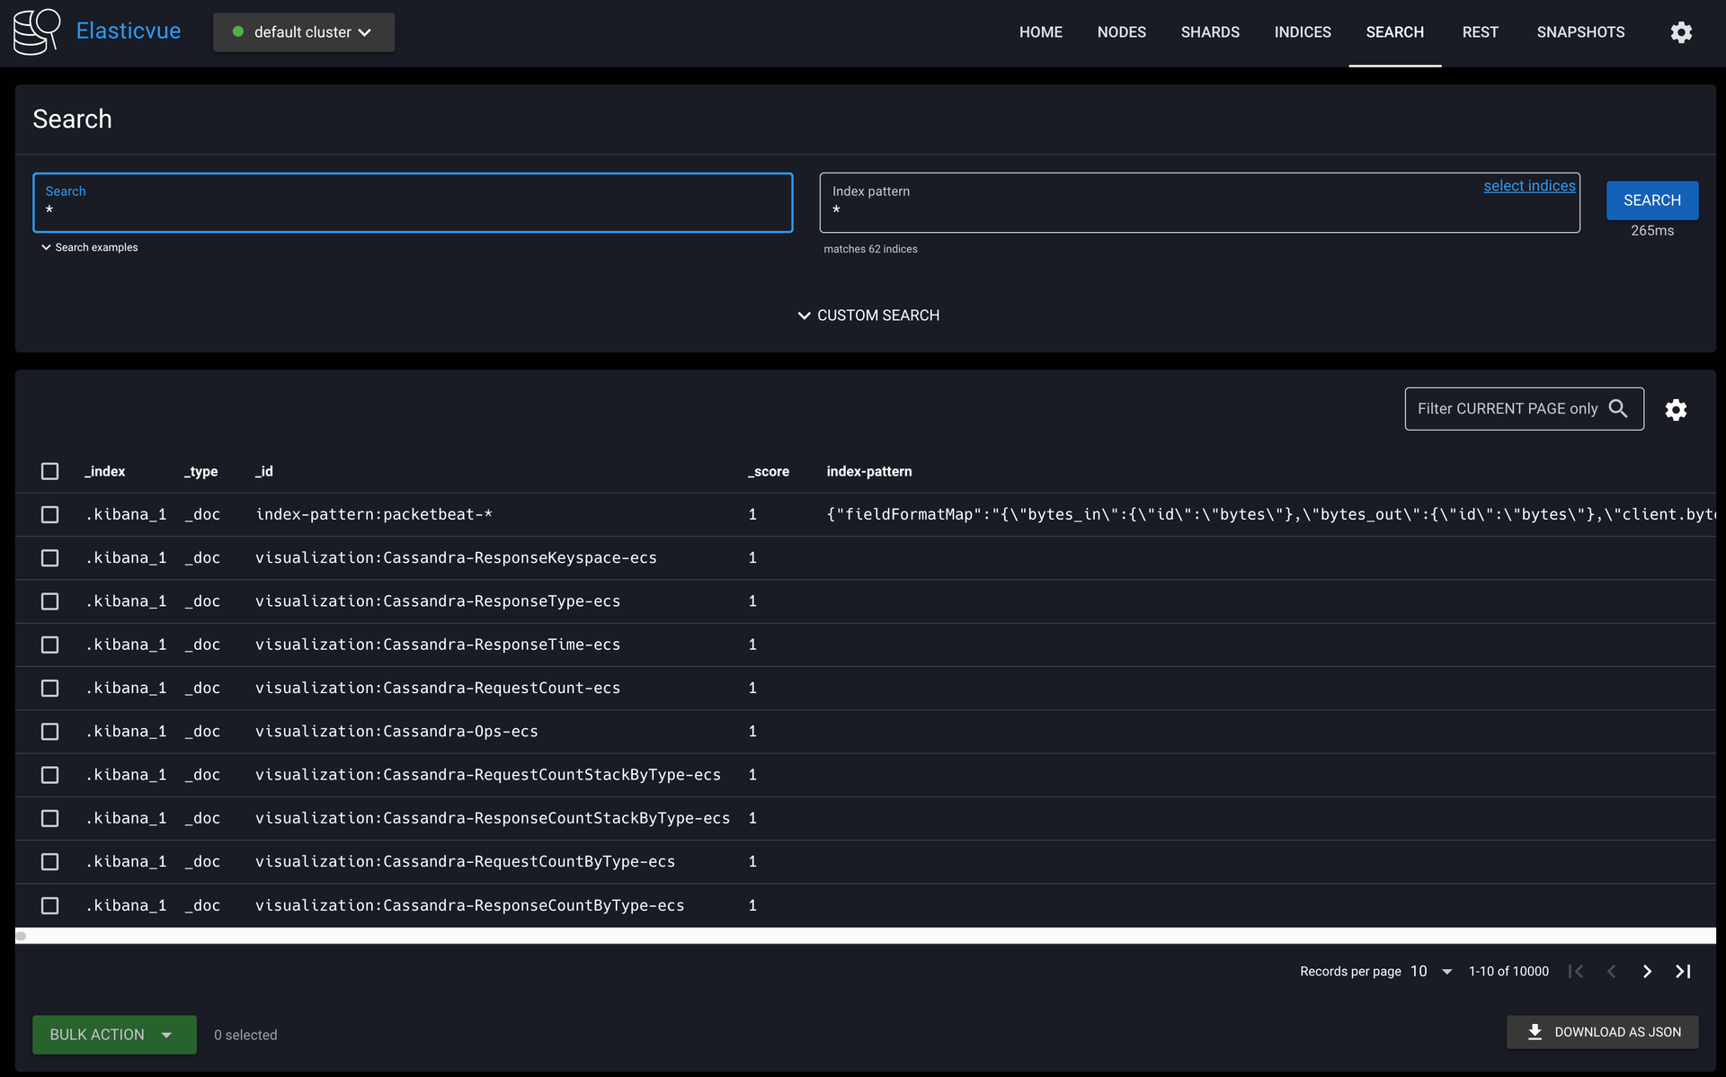Open the Bulk Action menu button

pyautogui.click(x=114, y=1035)
